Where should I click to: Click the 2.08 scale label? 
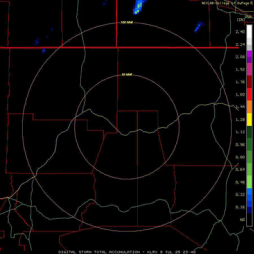tap(240, 57)
